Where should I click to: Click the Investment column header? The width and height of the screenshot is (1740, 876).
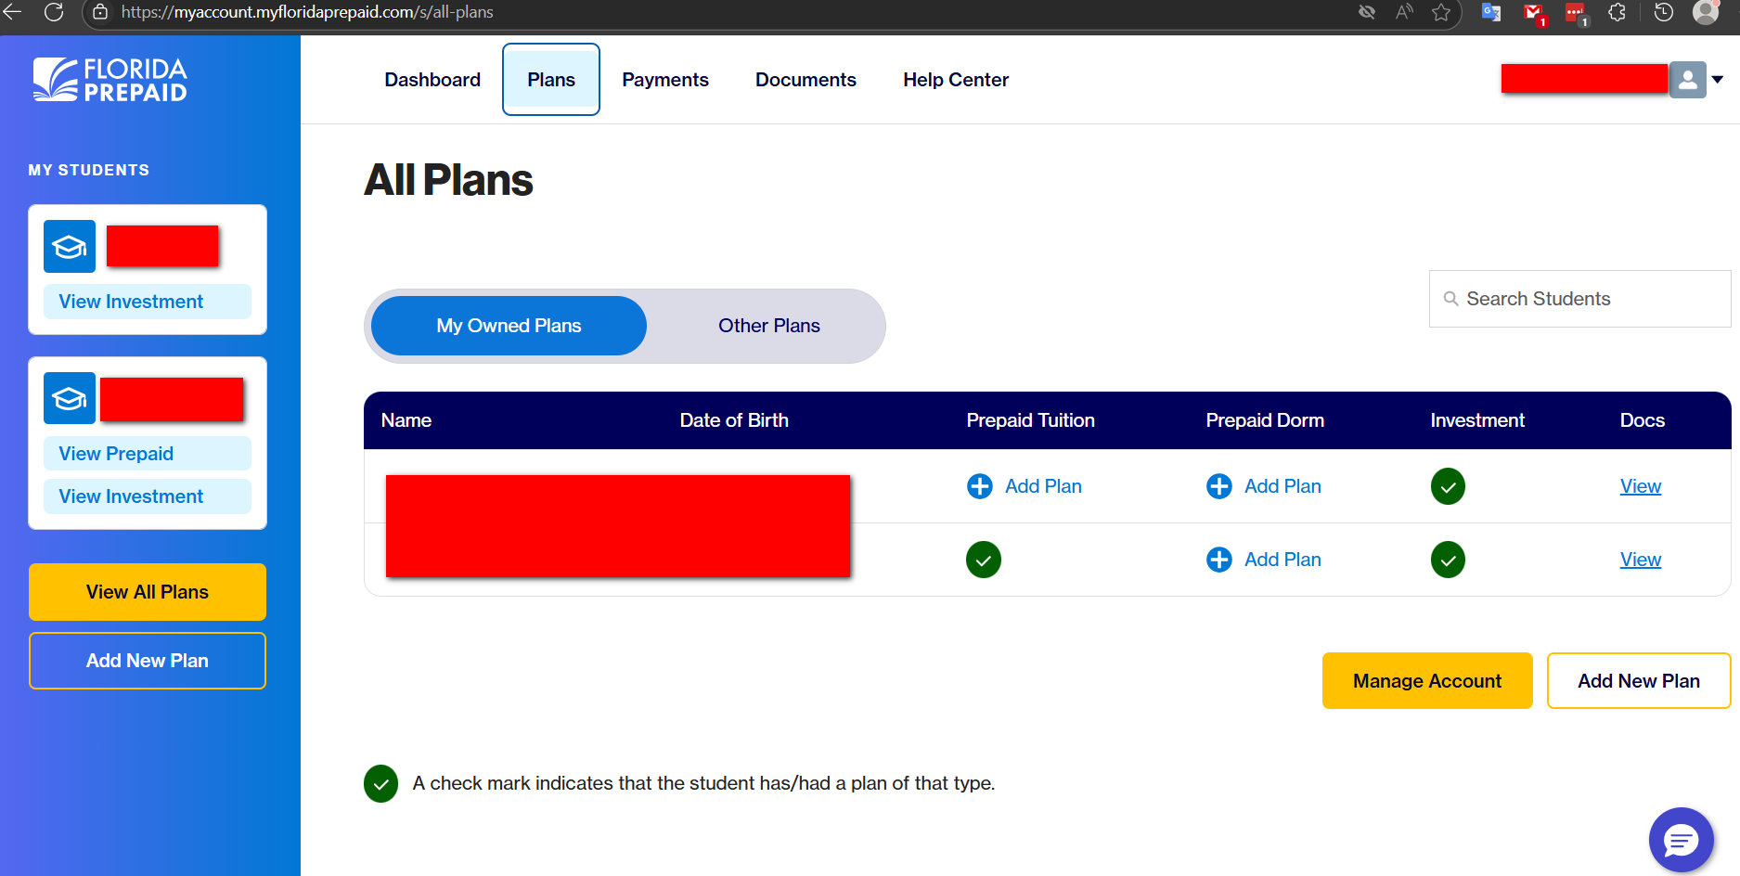(1477, 420)
